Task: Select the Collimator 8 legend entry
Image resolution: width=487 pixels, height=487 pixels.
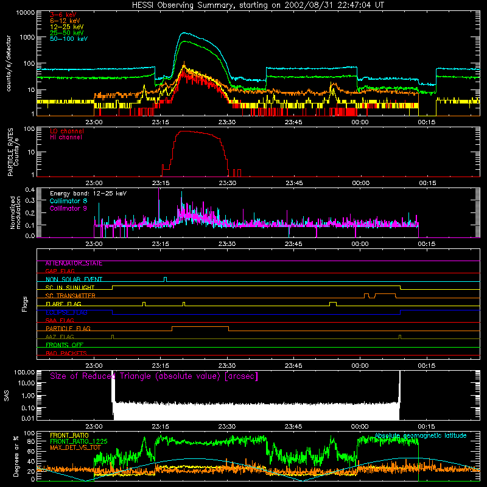Action: [68, 201]
